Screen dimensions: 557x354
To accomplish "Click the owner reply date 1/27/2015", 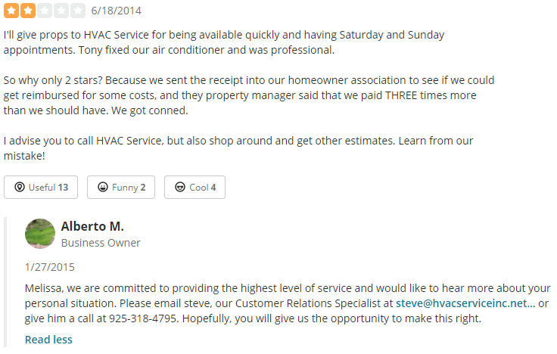I will (x=50, y=267).
